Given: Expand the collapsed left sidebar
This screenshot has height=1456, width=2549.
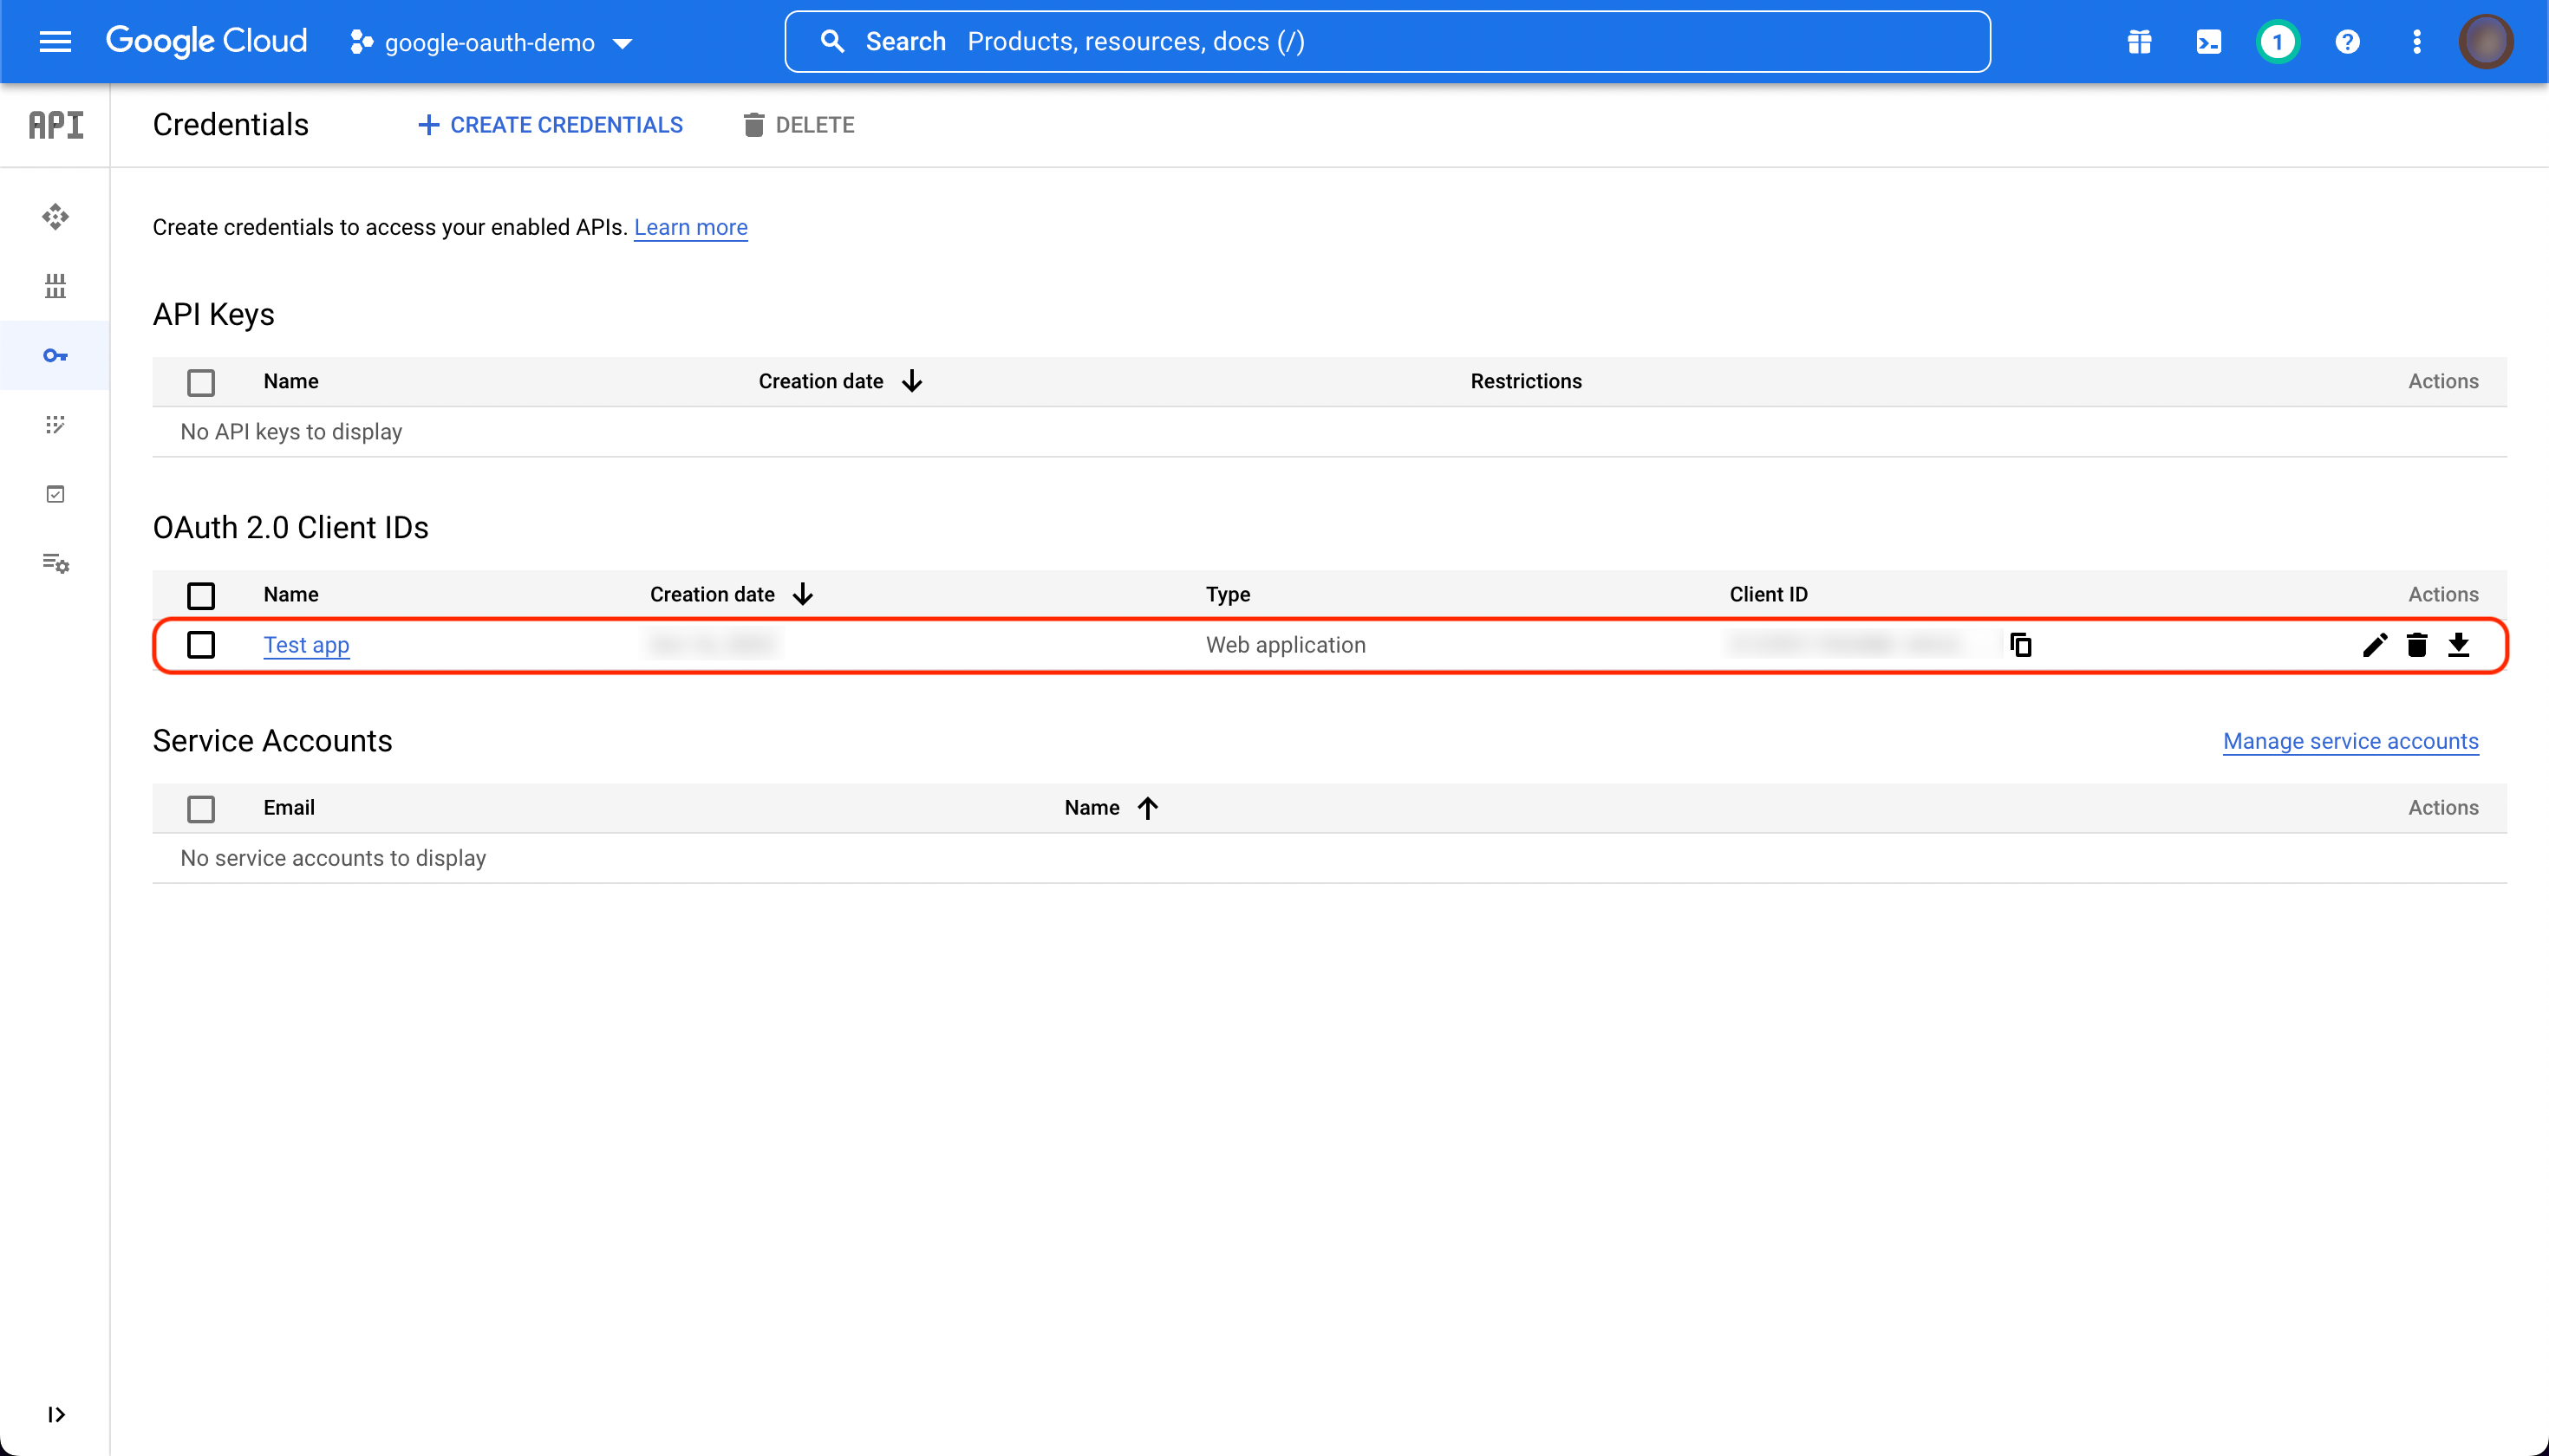Looking at the screenshot, I should coord(56,1414).
